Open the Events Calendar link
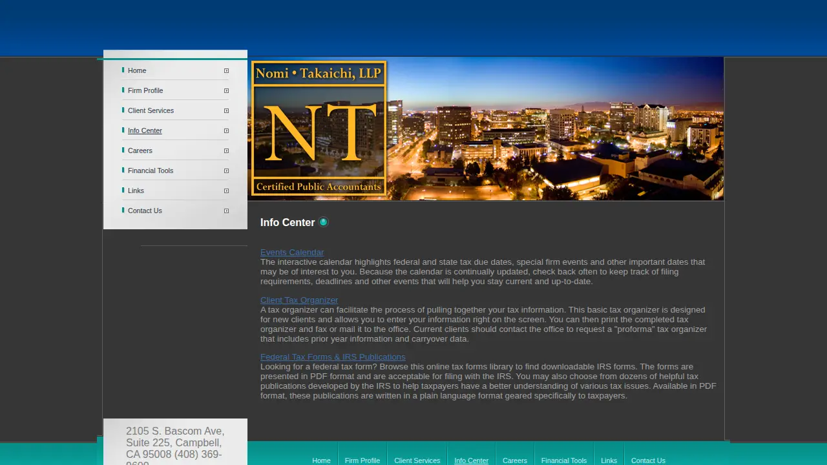Screen dimensions: 827x465 click(292, 253)
